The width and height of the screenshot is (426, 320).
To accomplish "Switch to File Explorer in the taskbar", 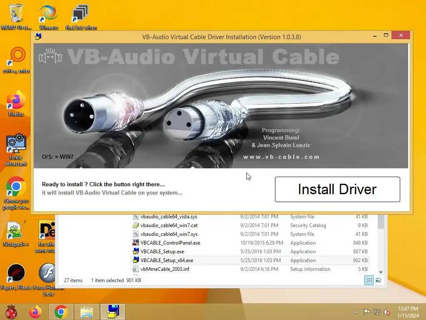I will pyautogui.click(x=87, y=312).
